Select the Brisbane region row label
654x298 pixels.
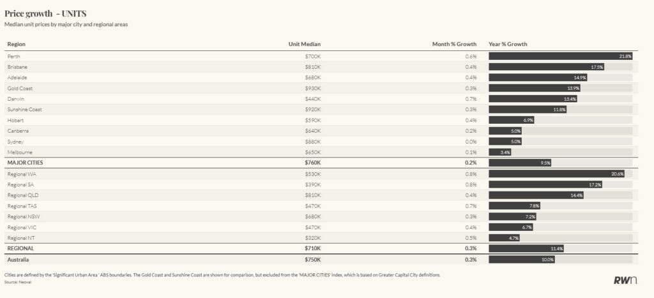[x=17, y=67]
